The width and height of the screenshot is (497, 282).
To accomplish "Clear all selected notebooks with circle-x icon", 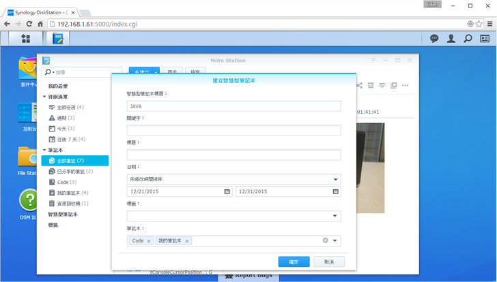I will tap(325, 240).
